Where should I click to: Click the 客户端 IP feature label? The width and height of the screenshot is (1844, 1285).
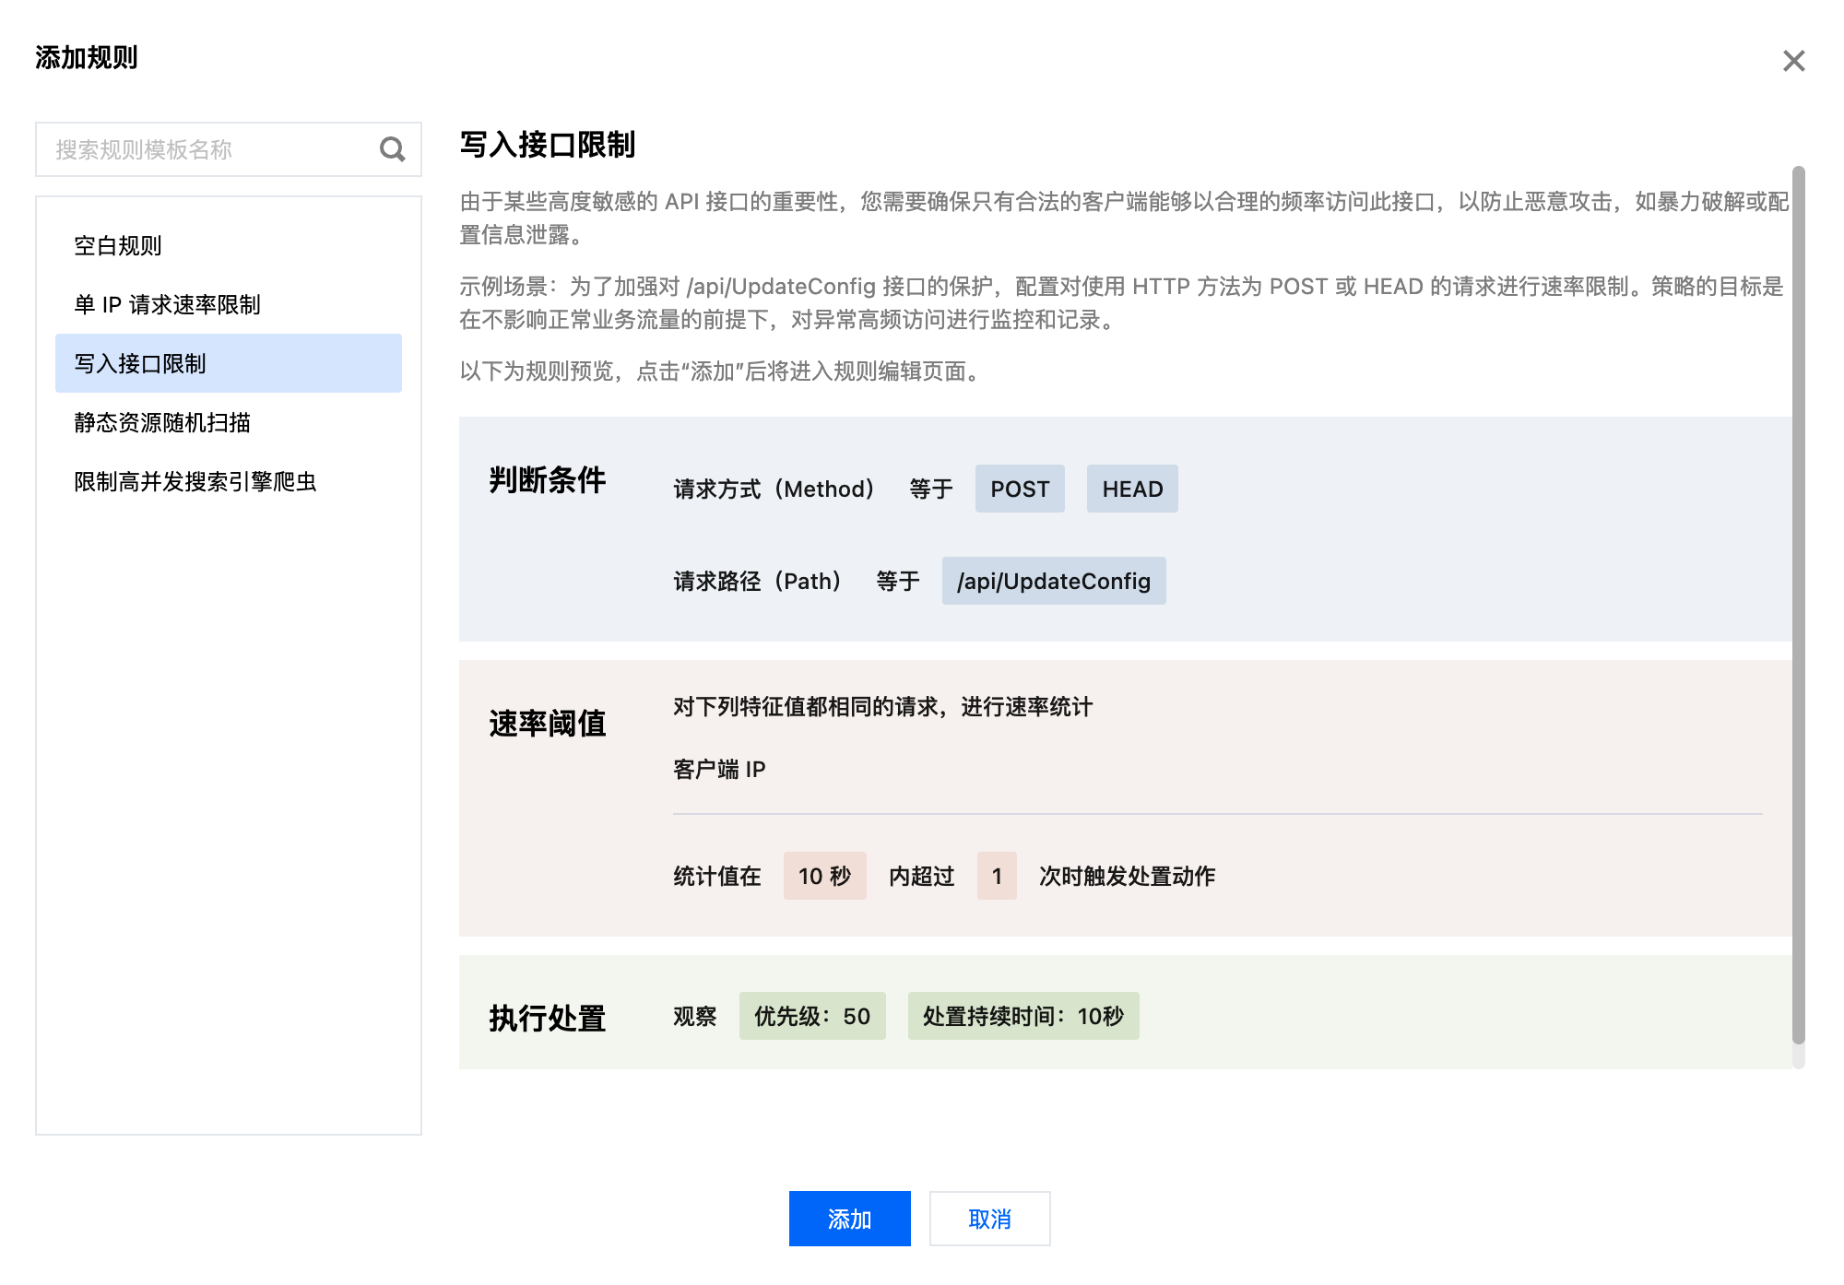[x=719, y=770]
